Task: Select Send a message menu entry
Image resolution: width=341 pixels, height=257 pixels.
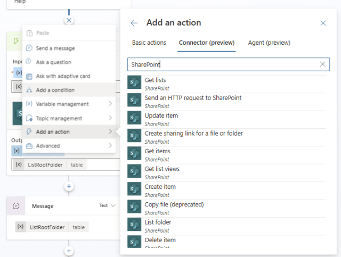Action: tap(55, 48)
